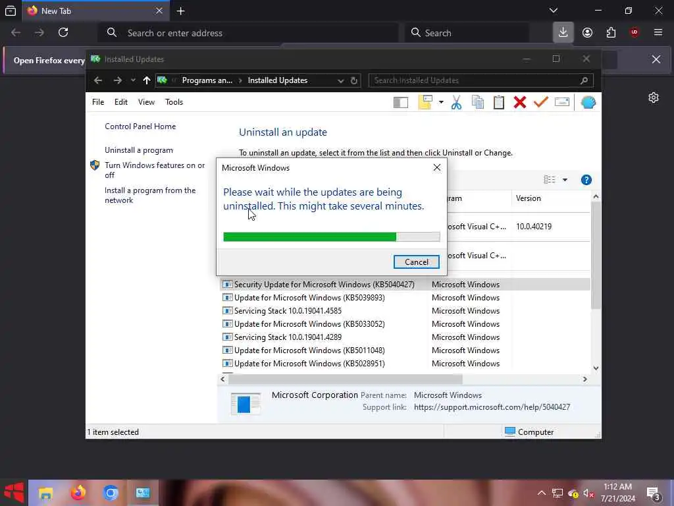Open File Explorer from taskbar

coord(45,493)
